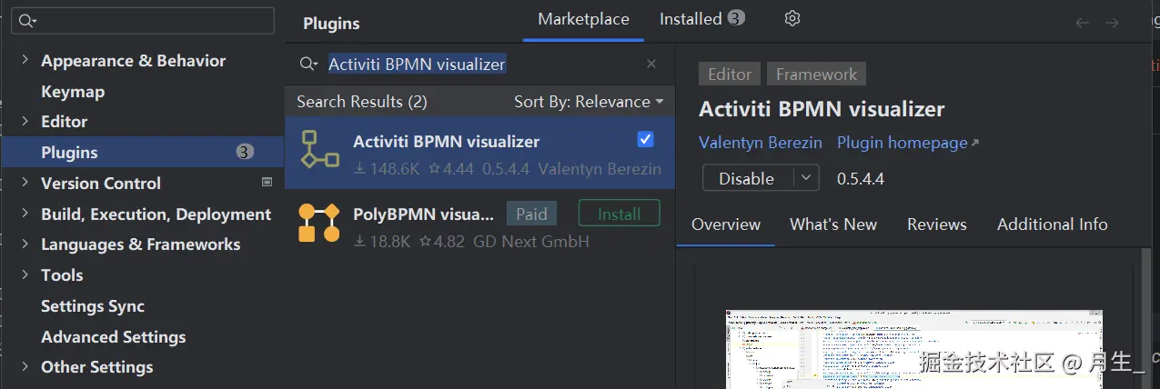Viewport: 1160px width, 389px height.
Task: Click the Activiti BPMN visualizer result title
Action: tap(446, 141)
